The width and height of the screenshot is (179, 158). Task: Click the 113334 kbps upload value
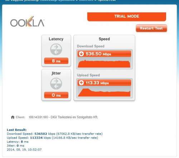40,138
